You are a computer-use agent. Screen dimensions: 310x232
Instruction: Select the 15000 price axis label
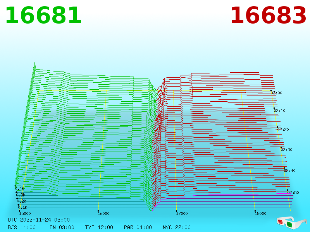tap(25, 213)
